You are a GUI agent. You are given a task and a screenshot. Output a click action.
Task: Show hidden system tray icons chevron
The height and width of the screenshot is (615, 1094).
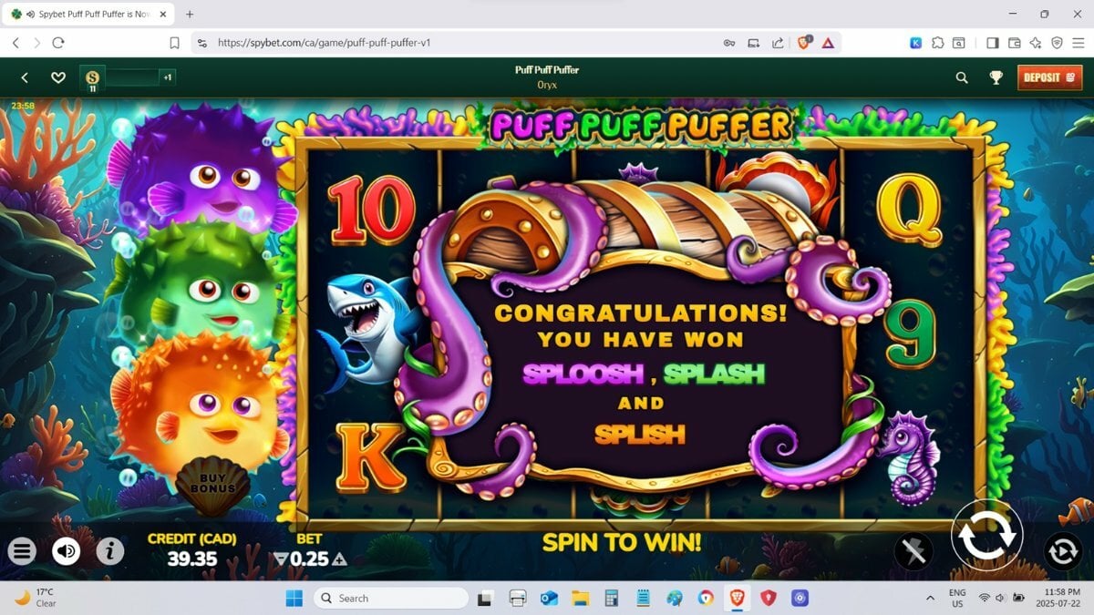pos(930,598)
